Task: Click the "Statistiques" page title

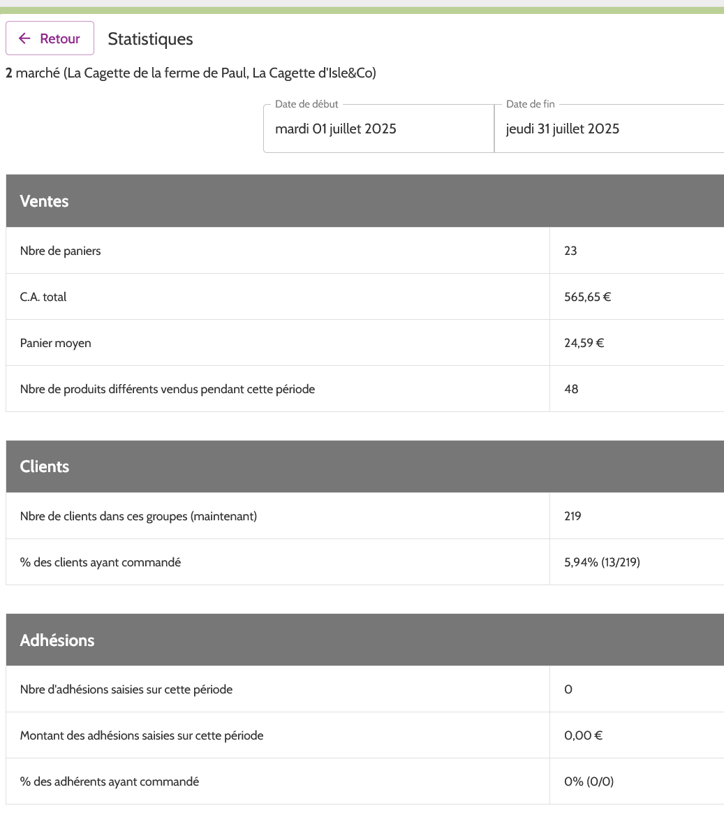Action: (x=150, y=39)
